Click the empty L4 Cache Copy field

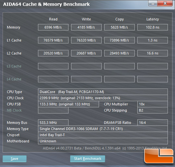[x=119, y=79]
